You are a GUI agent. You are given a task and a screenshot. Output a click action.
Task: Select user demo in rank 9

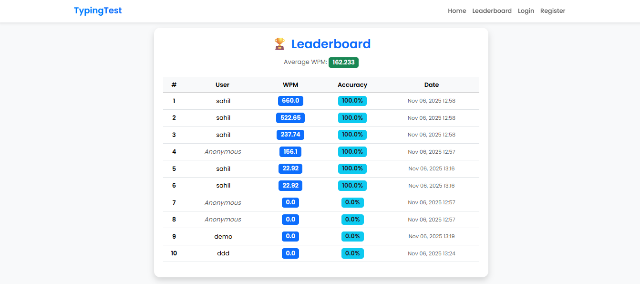tap(223, 237)
